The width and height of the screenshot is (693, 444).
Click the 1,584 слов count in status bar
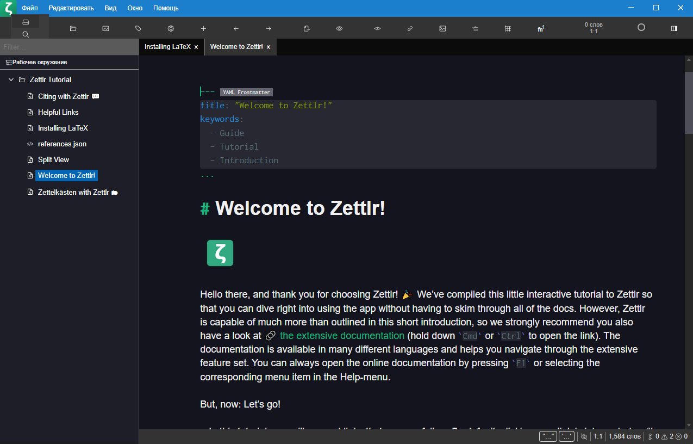tap(625, 436)
